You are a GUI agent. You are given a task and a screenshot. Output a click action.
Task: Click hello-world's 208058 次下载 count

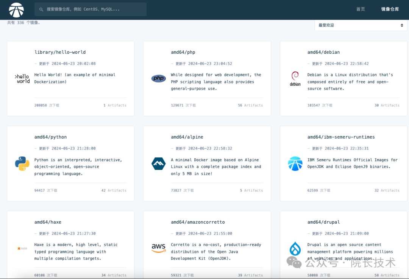(47, 105)
